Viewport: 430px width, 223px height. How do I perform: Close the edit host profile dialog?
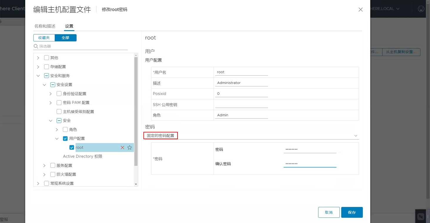(x=360, y=10)
